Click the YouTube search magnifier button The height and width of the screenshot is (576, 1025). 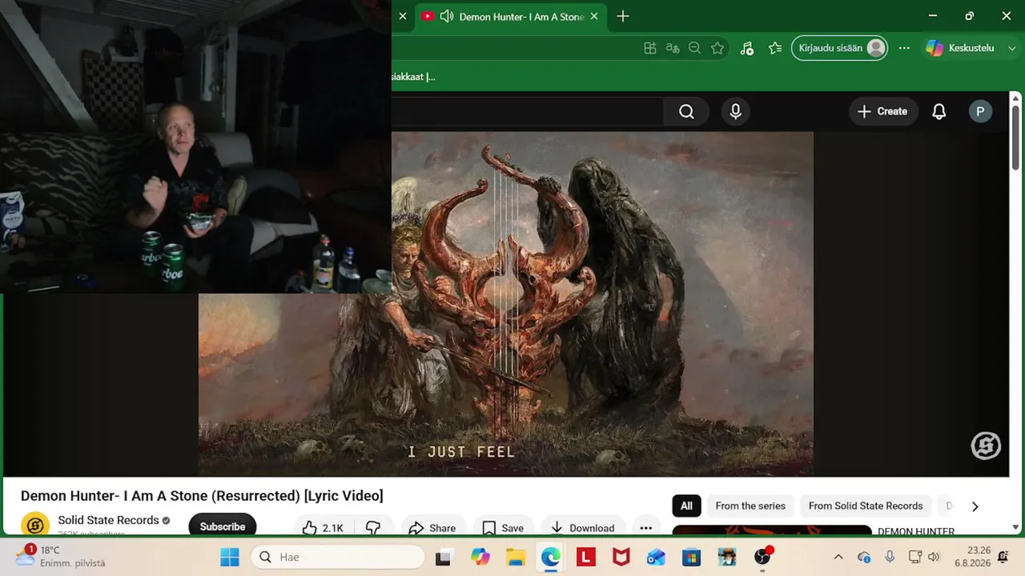[686, 112]
